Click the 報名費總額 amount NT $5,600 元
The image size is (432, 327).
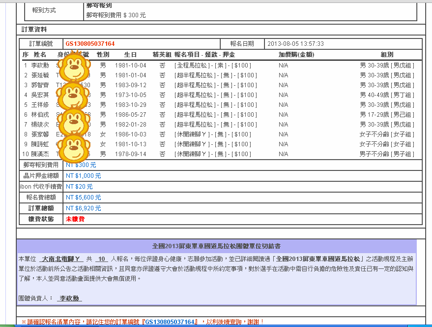(x=84, y=197)
